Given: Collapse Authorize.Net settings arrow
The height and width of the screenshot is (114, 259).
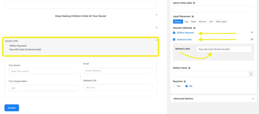Looking at the screenshot, I should pos(252,39).
